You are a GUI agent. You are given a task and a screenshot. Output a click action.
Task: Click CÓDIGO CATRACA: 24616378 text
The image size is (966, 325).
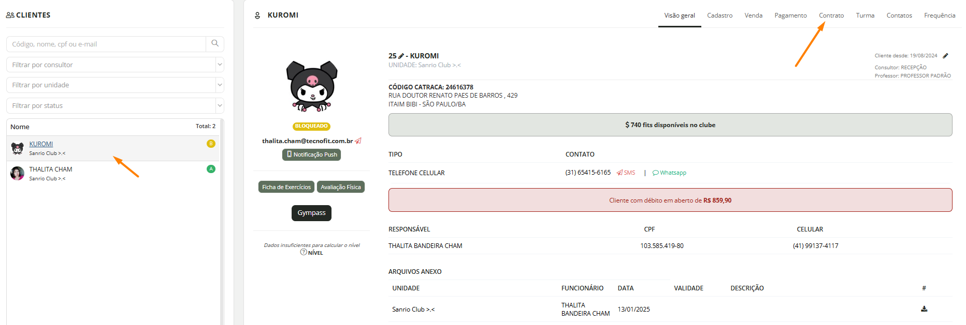[x=431, y=87]
